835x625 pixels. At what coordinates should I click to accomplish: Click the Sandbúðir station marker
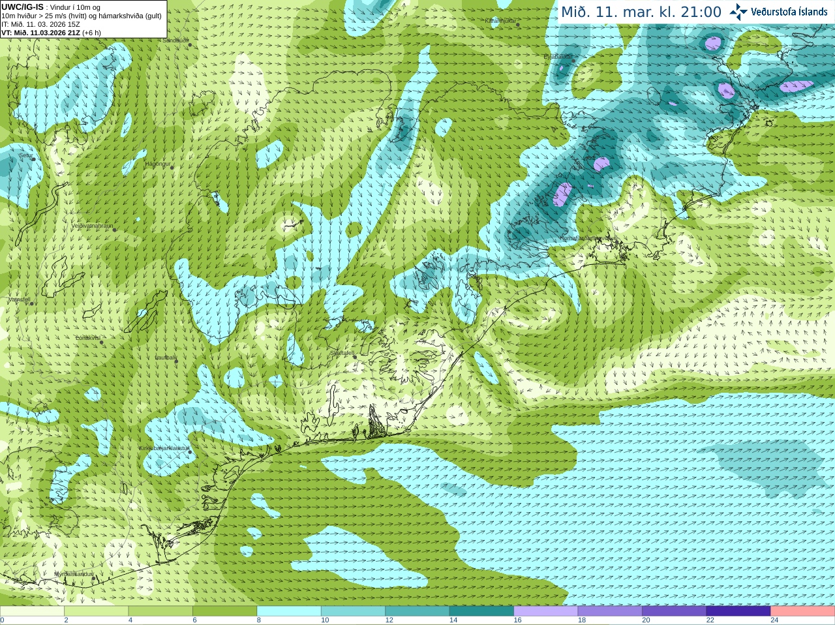tap(190, 44)
